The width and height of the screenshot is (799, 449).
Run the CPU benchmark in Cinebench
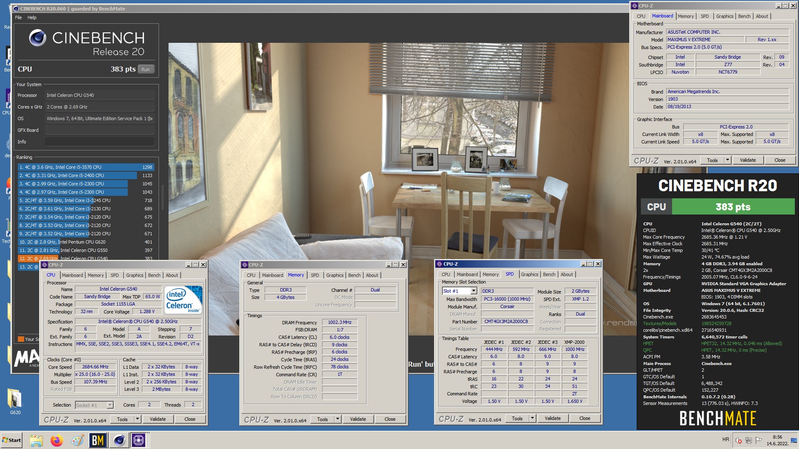click(146, 69)
